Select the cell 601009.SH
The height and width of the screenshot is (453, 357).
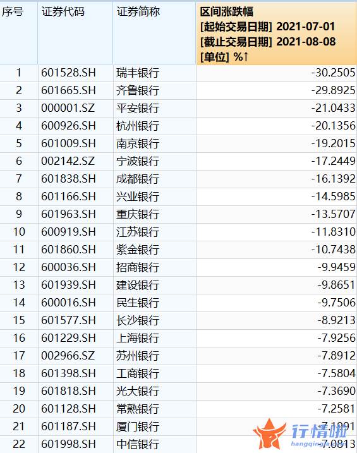click(75, 143)
